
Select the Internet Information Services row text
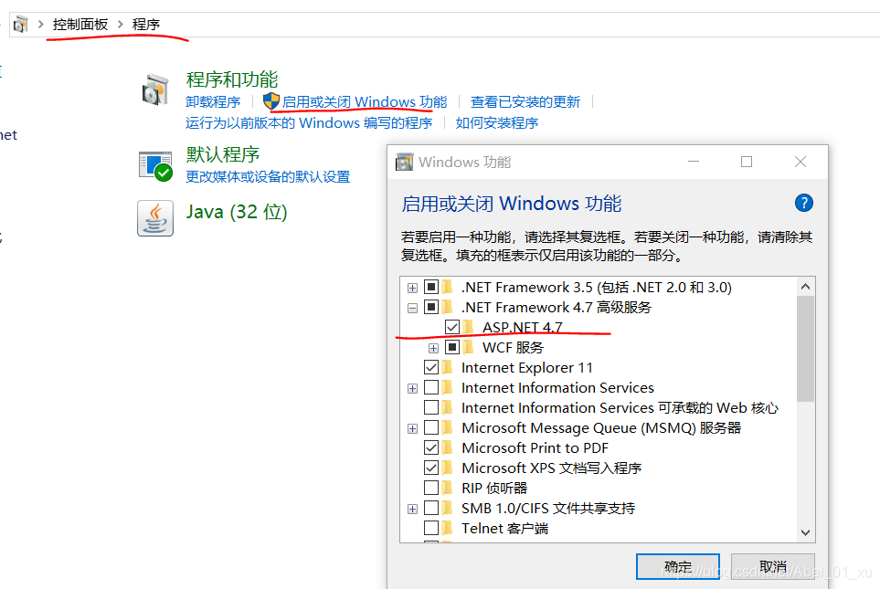(x=557, y=387)
